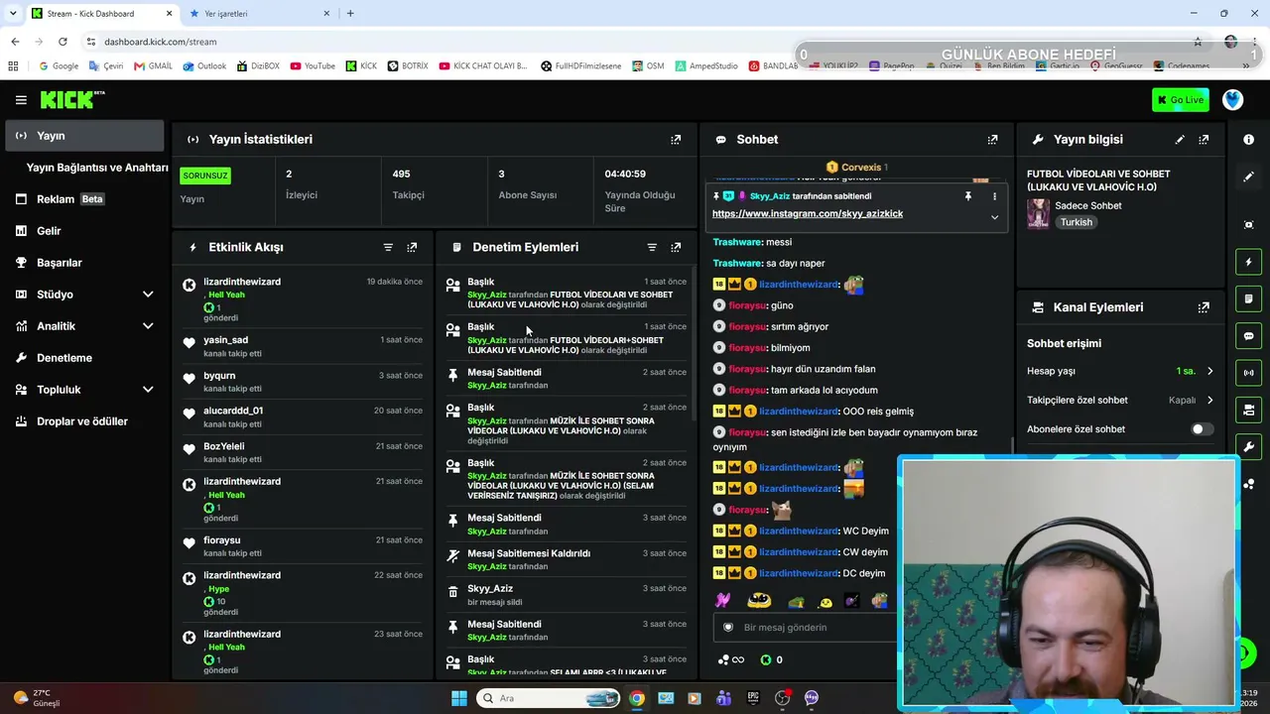The image size is (1270, 714).
Task: Switch to the Yer işaretleri browser tab
Action: 259,14
